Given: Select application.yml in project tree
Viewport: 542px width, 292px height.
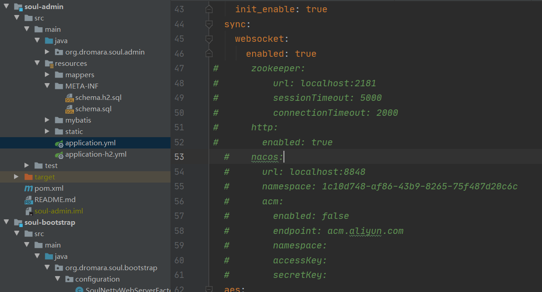Looking at the screenshot, I should pyautogui.click(x=90, y=143).
